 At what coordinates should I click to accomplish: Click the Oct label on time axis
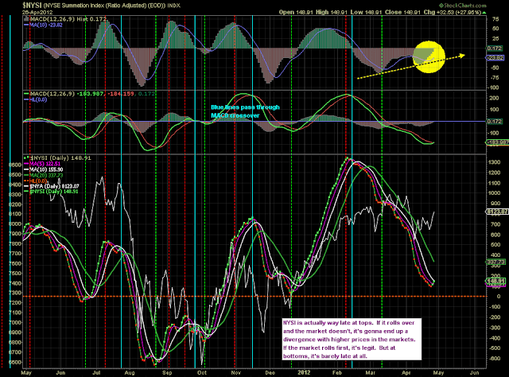pyautogui.click(x=202, y=372)
